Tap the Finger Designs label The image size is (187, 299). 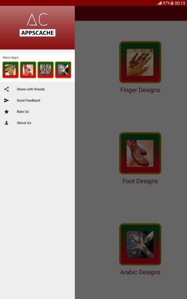point(140,90)
